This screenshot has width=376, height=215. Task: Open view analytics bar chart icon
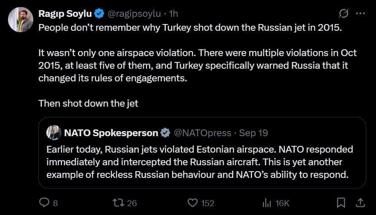click(267, 203)
